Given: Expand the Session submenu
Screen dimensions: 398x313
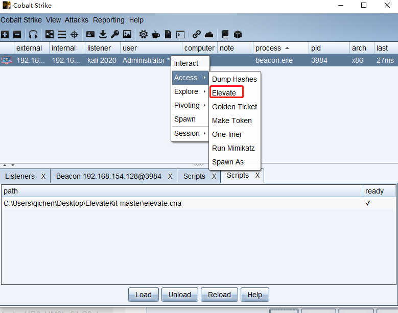Looking at the screenshot, I should [x=190, y=133].
